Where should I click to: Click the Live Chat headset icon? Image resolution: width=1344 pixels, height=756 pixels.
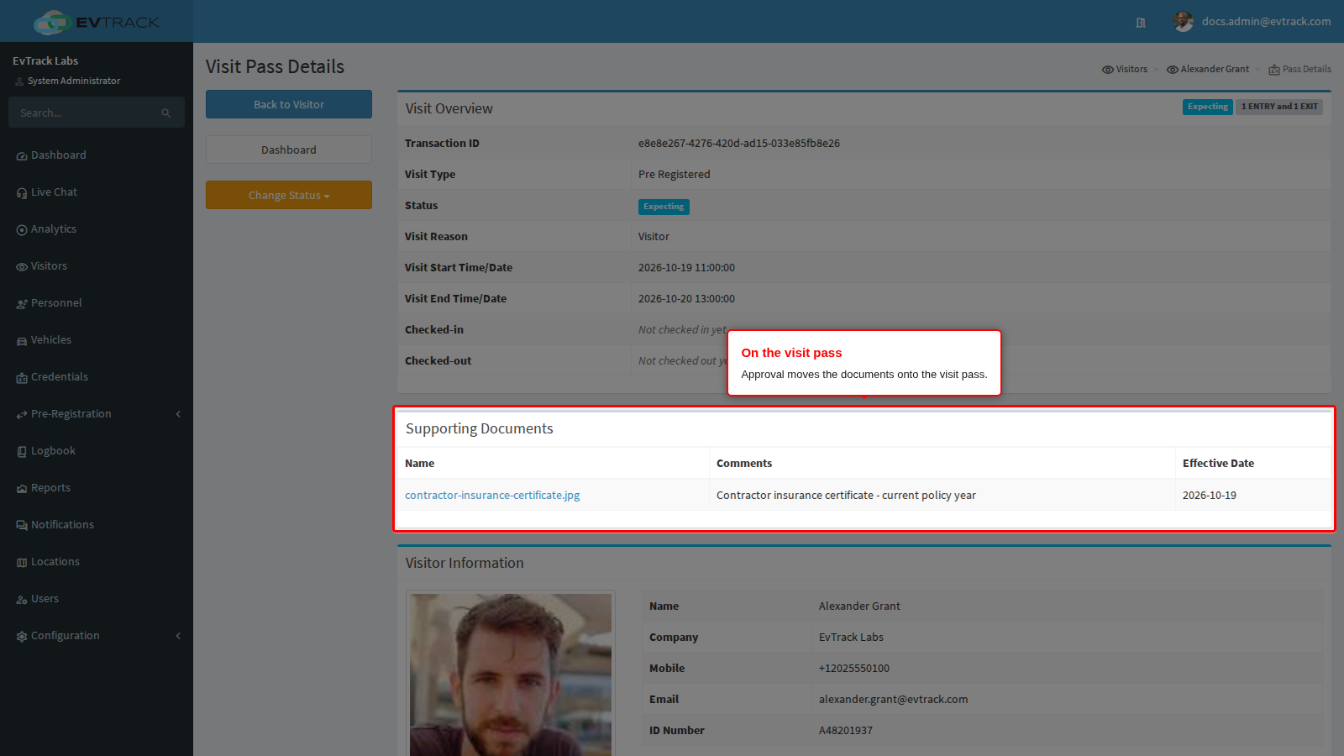(x=22, y=193)
